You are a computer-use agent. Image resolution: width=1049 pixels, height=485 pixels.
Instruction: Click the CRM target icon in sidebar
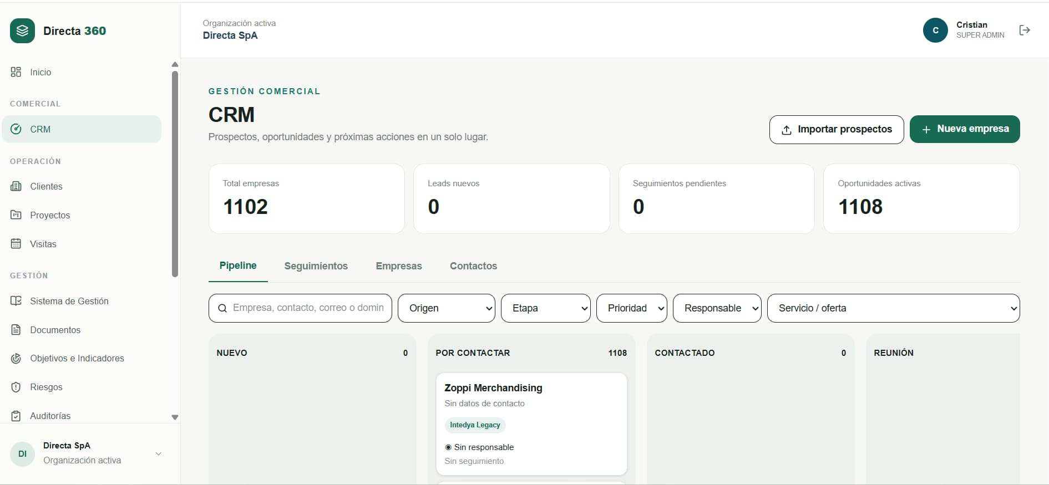16,129
